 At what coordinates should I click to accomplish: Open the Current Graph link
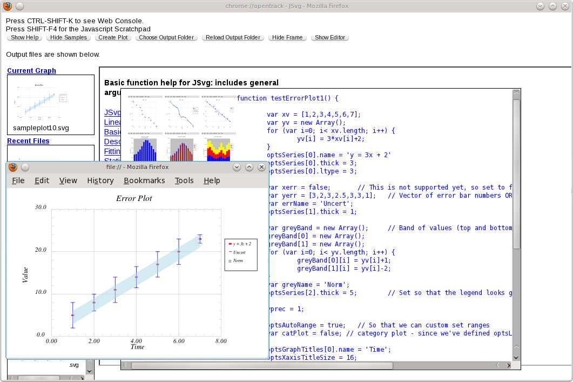[31, 71]
